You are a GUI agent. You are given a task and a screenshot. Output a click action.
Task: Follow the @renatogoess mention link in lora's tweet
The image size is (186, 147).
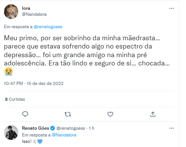[48, 27]
